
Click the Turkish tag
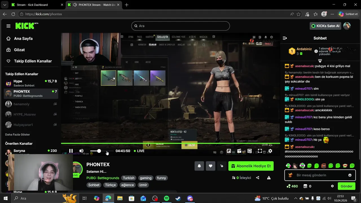(x=129, y=178)
